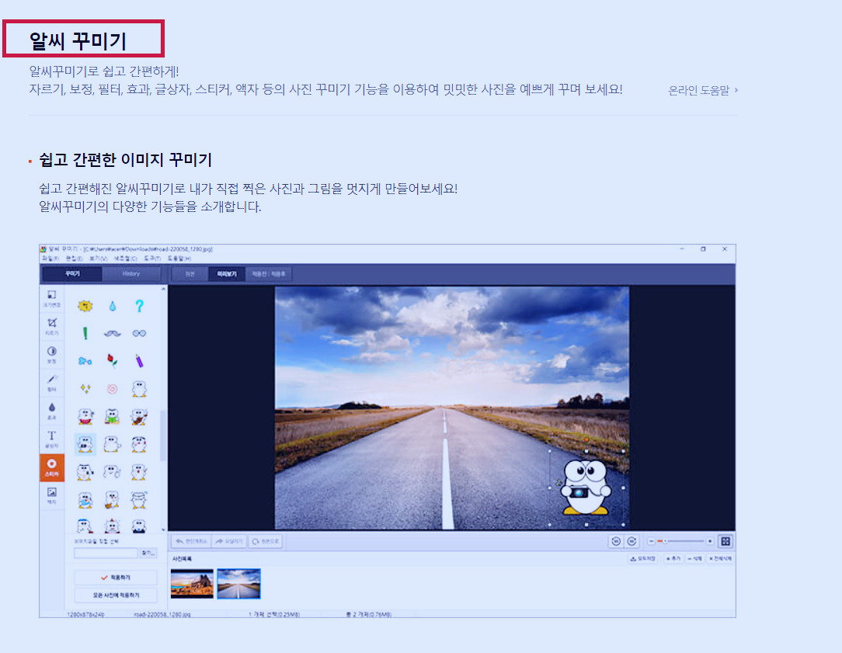Click the 원본으로 revert button
This screenshot has height=653, width=842.
click(266, 541)
